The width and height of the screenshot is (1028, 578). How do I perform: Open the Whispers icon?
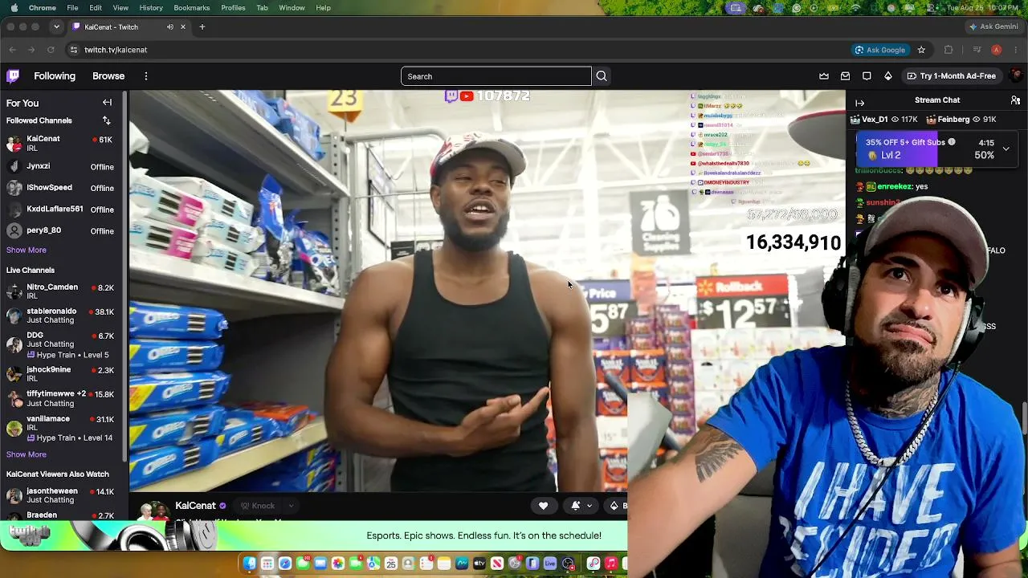(x=867, y=76)
